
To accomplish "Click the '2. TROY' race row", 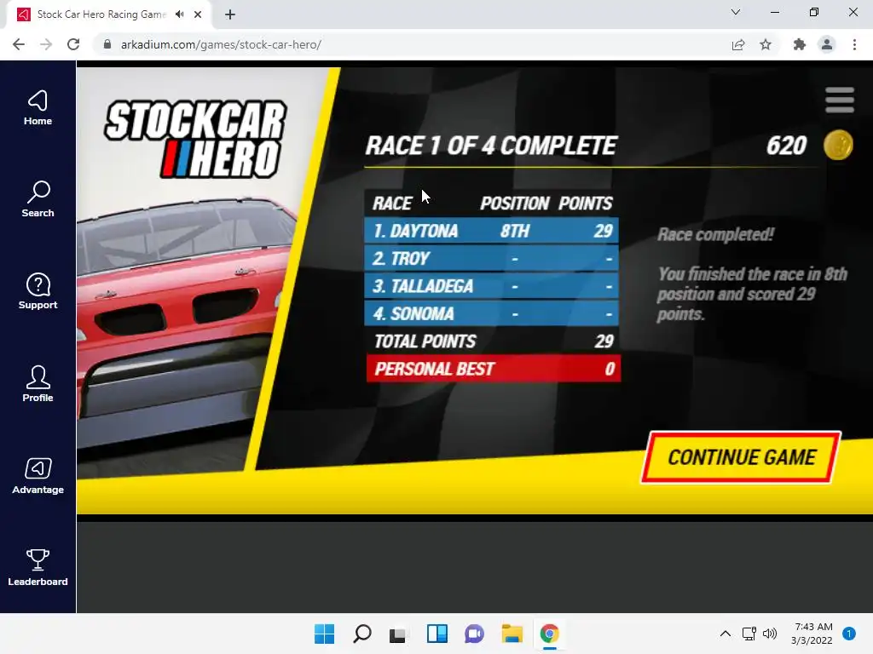I will point(492,258).
